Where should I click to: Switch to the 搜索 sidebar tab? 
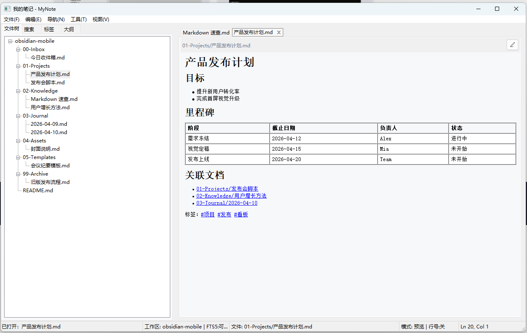point(29,29)
